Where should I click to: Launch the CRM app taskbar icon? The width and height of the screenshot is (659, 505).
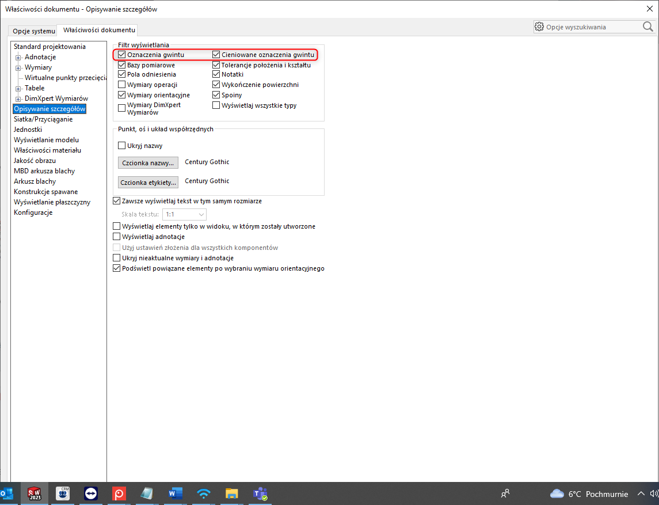click(63, 493)
